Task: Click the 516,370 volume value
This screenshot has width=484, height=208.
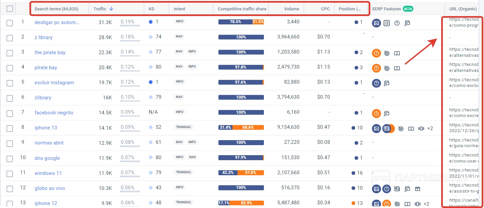Action: pyautogui.click(x=290, y=188)
